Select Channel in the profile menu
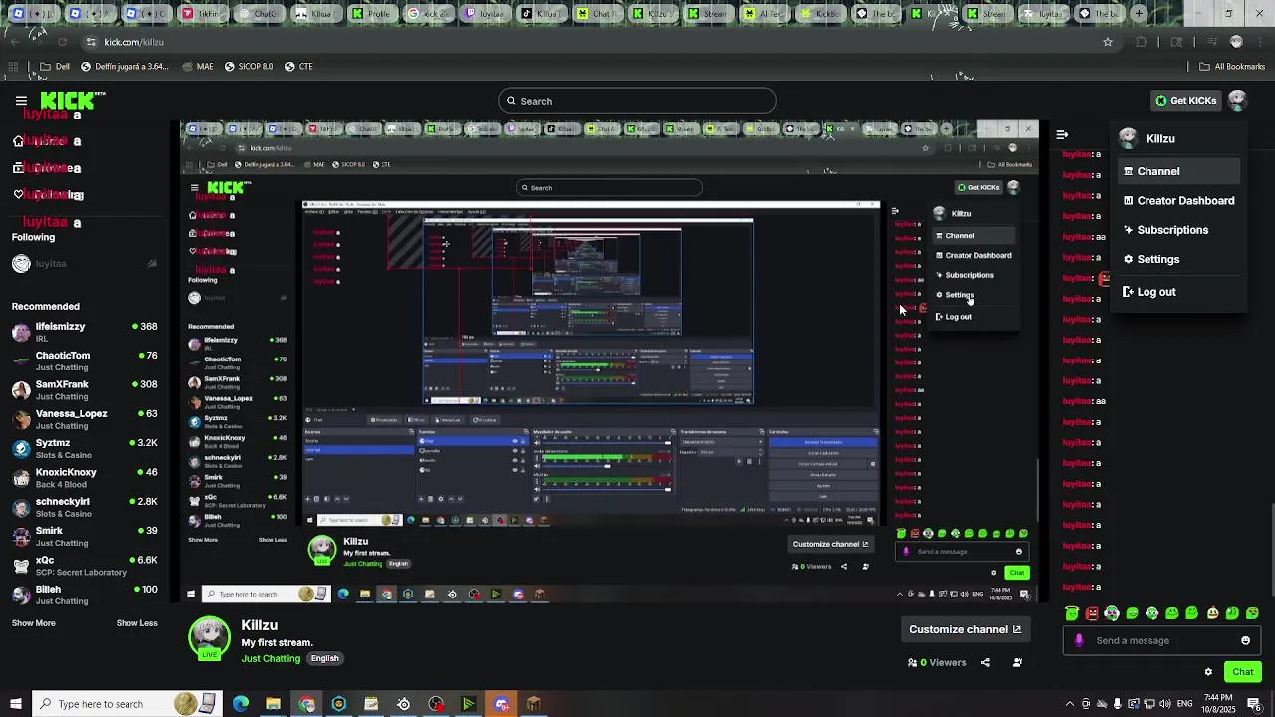 coord(1178,171)
